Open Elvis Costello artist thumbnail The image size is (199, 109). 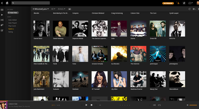(42, 54)
